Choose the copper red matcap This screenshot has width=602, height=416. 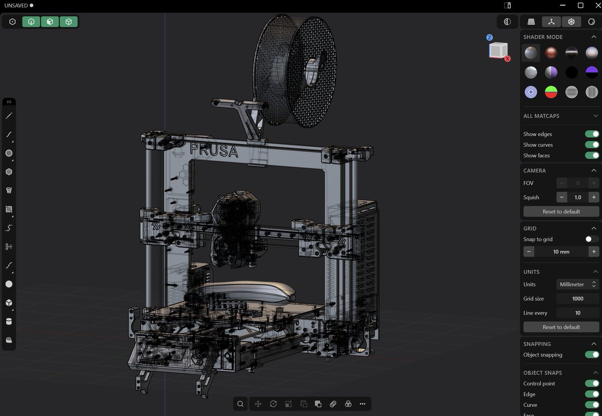pos(551,53)
